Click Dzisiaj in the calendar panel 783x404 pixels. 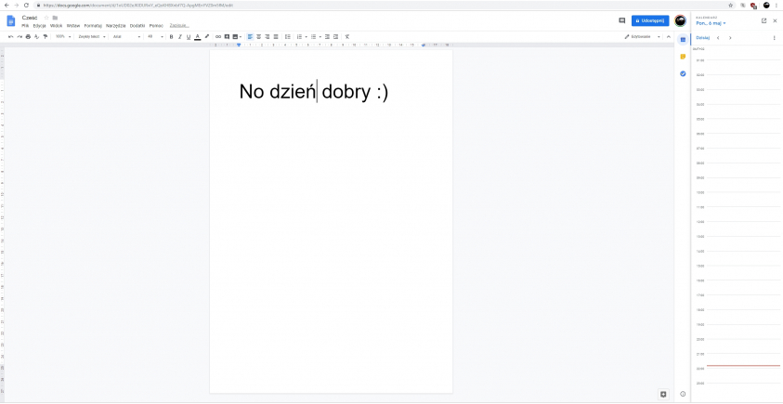pos(702,37)
